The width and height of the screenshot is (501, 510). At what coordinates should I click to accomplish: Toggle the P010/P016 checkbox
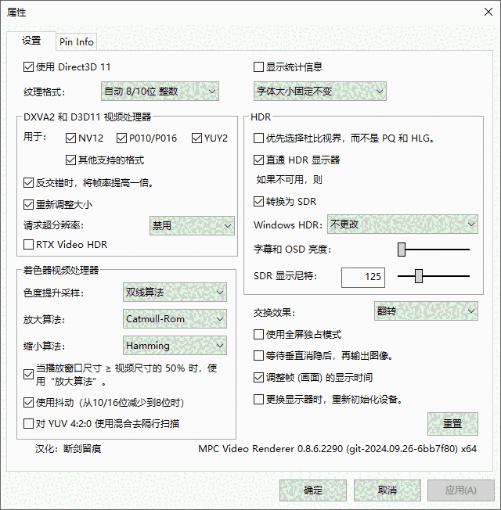122,138
